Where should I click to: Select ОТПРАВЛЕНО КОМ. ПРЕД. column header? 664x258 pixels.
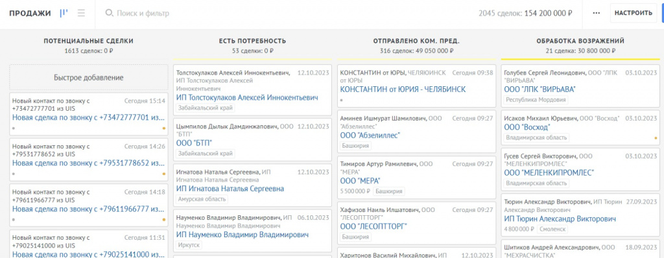click(x=416, y=41)
